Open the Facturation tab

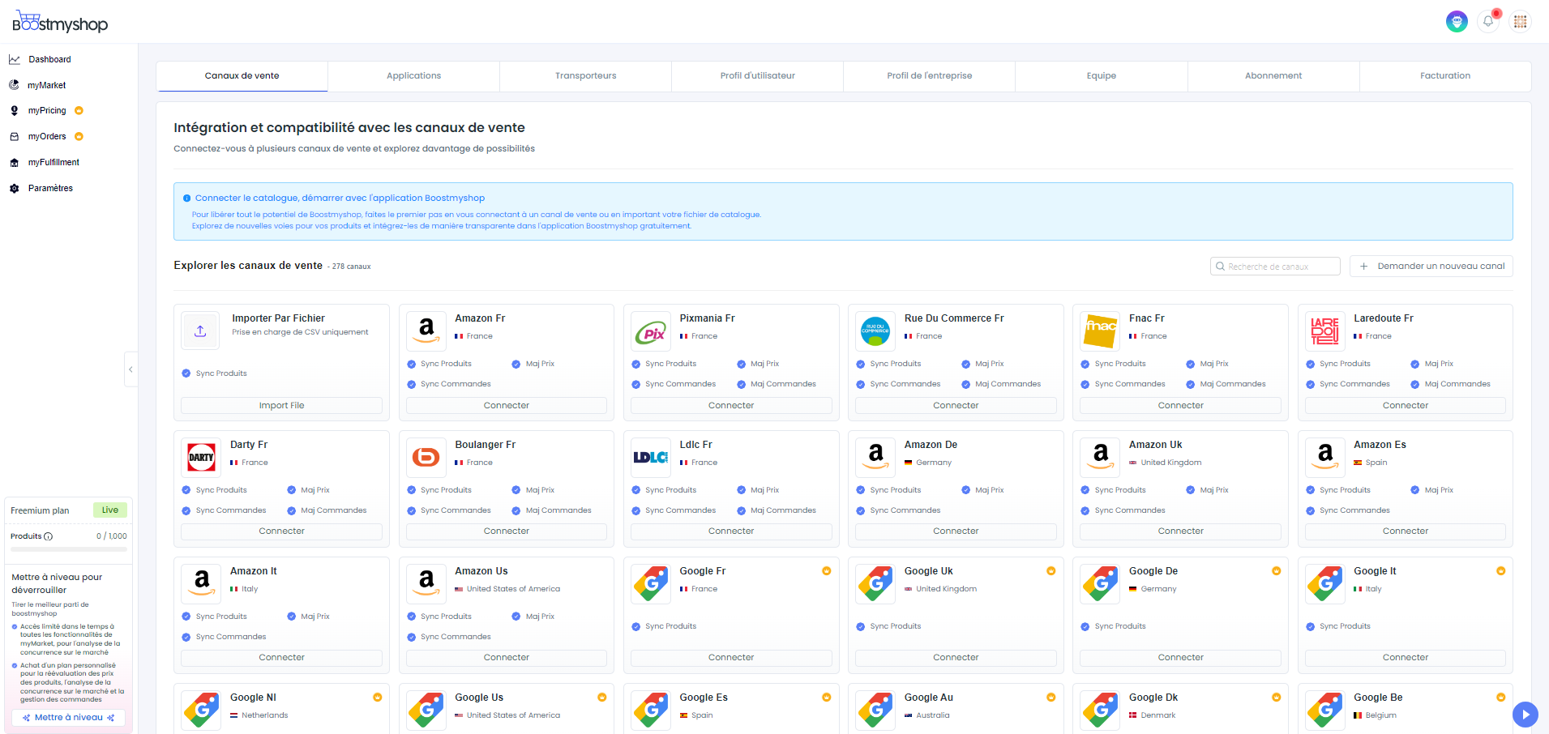(x=1445, y=76)
